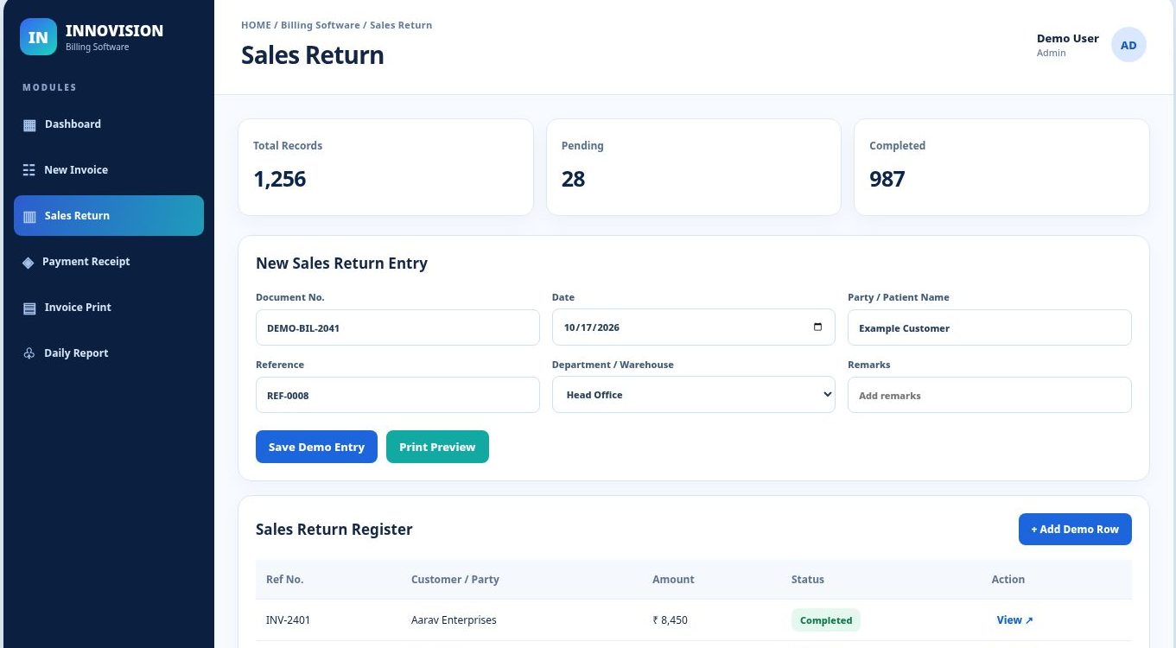Open View link for INV-2401

(x=1014, y=620)
